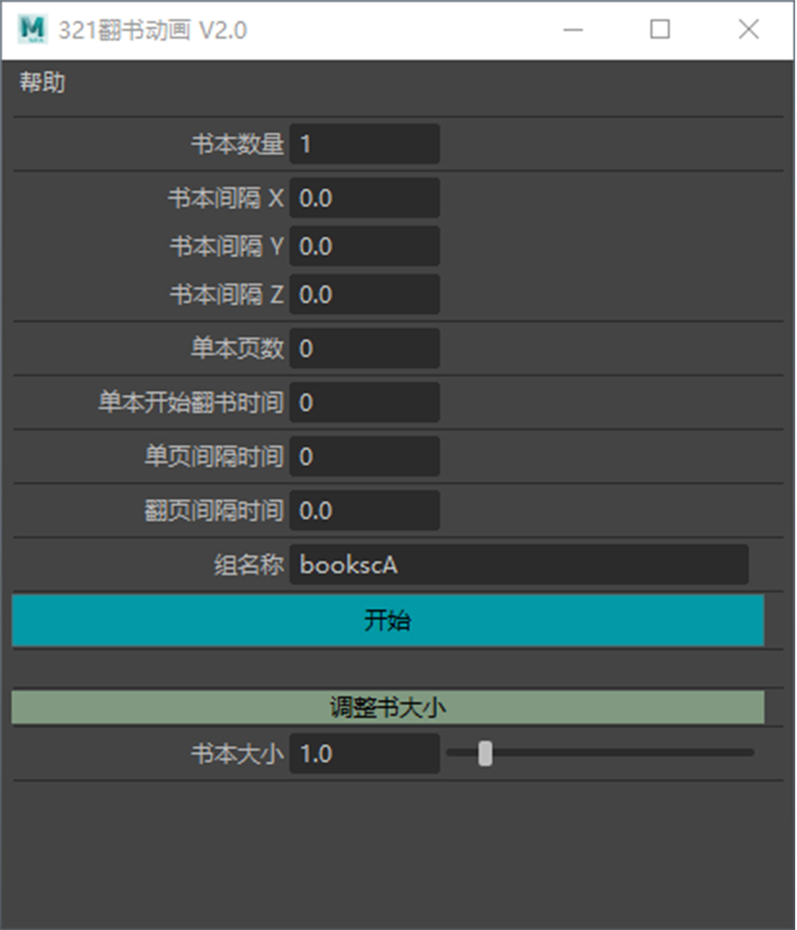Image resolution: width=797 pixels, height=930 pixels.
Task: Focus the 书本间隔 X field
Action: point(364,198)
